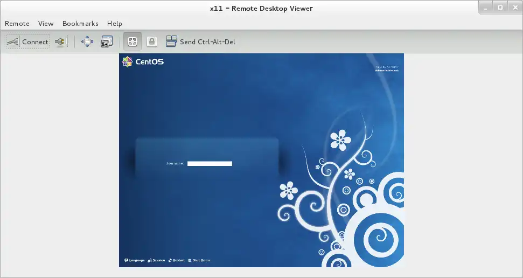523x278 pixels.
Task: Open the View menu
Action: [x=46, y=23]
